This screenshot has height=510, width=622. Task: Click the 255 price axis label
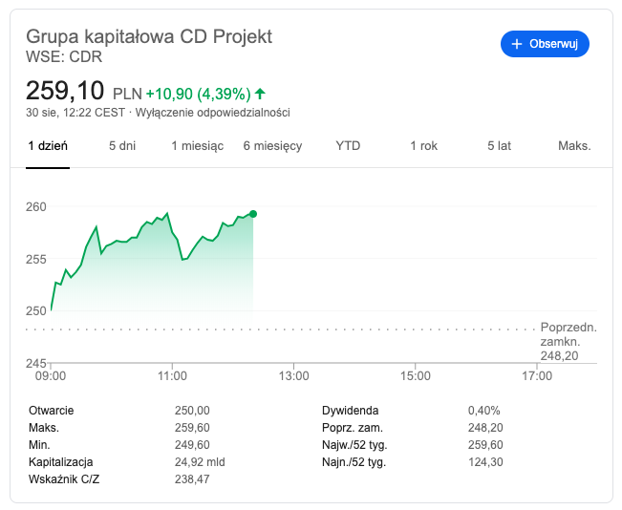click(36, 260)
